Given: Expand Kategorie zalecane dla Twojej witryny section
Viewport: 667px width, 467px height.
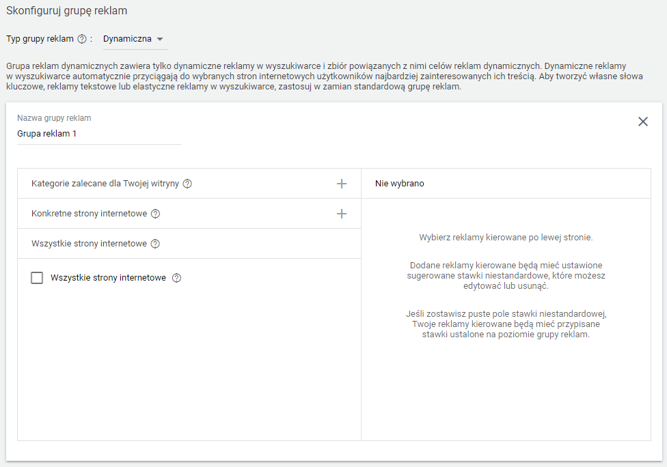Looking at the screenshot, I should click(105, 184).
